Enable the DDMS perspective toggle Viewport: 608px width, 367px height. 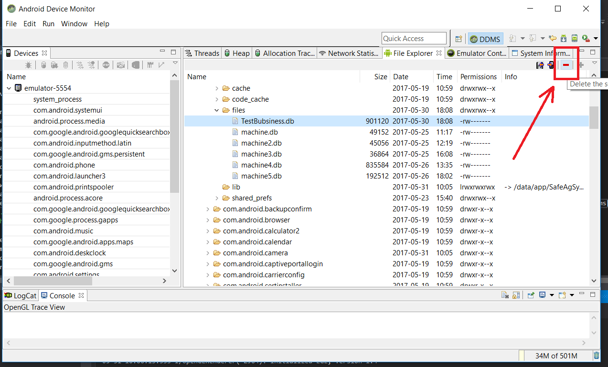tap(485, 38)
